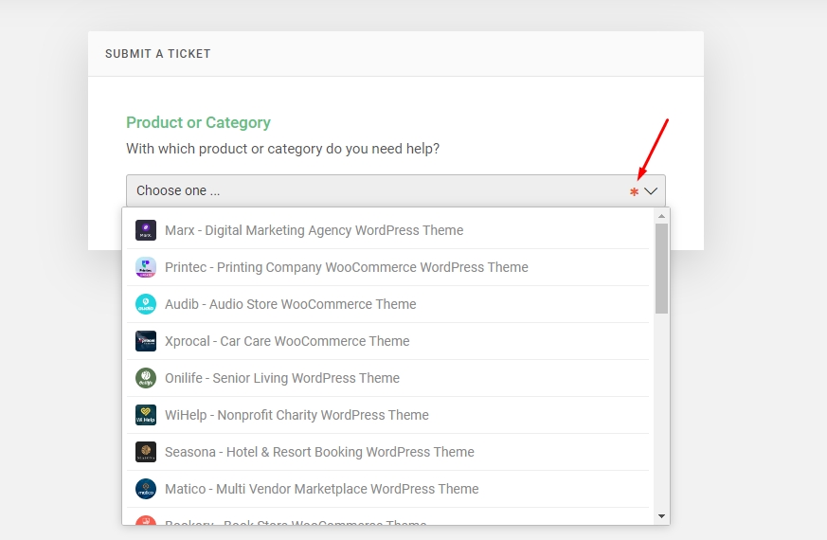
Task: Click the Printec theme logo icon
Action: pyautogui.click(x=146, y=267)
